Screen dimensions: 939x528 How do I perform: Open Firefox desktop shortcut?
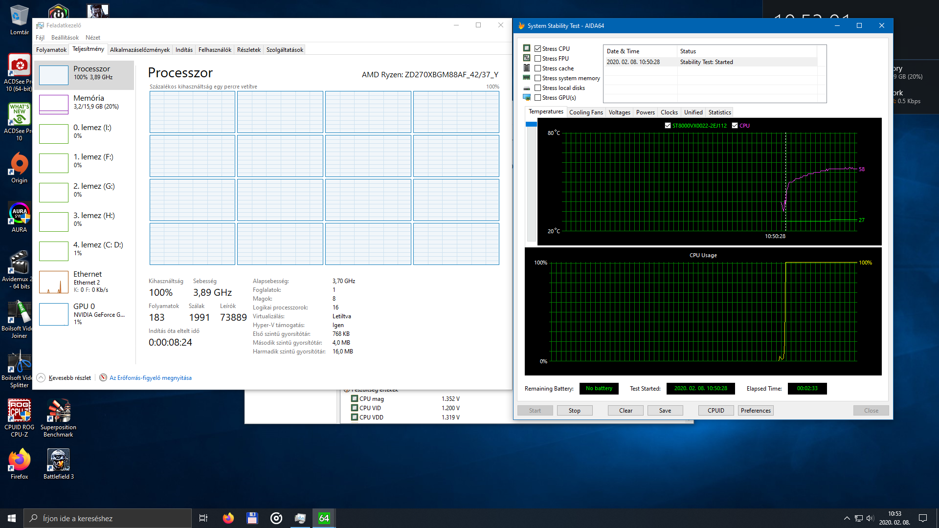19,464
